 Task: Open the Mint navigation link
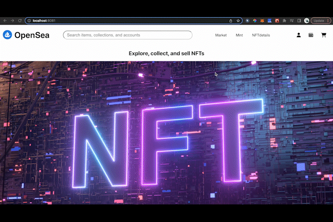tap(240, 35)
